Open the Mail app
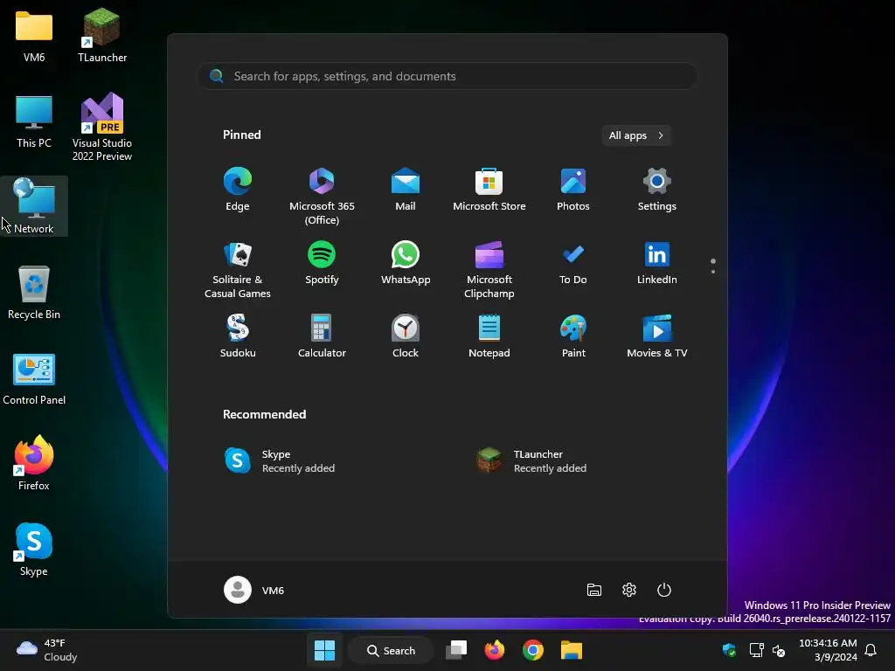The height and width of the screenshot is (671, 895). 406,190
